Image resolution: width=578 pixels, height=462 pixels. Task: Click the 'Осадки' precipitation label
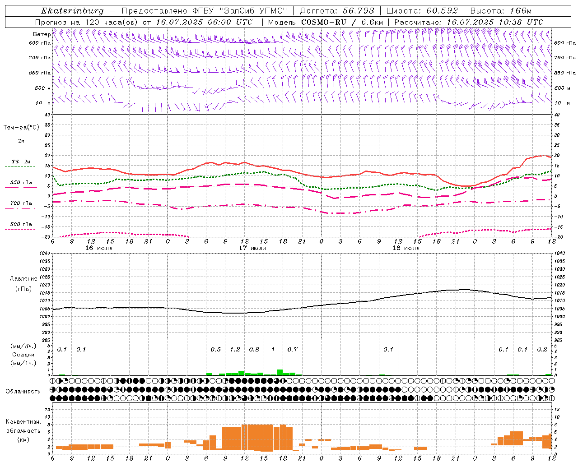(x=23, y=355)
